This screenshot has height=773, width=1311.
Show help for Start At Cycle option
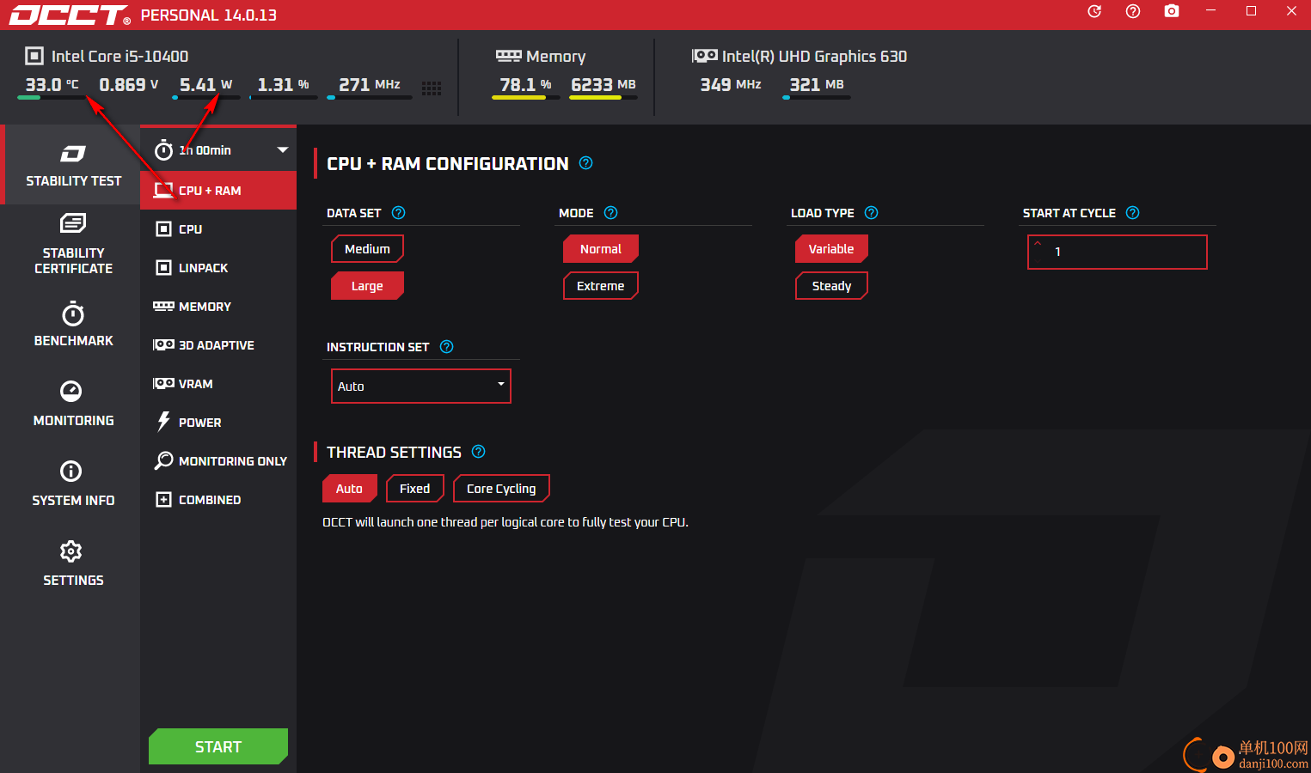[1132, 213]
